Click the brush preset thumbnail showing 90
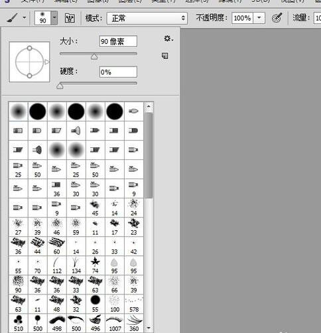 click(x=42, y=18)
